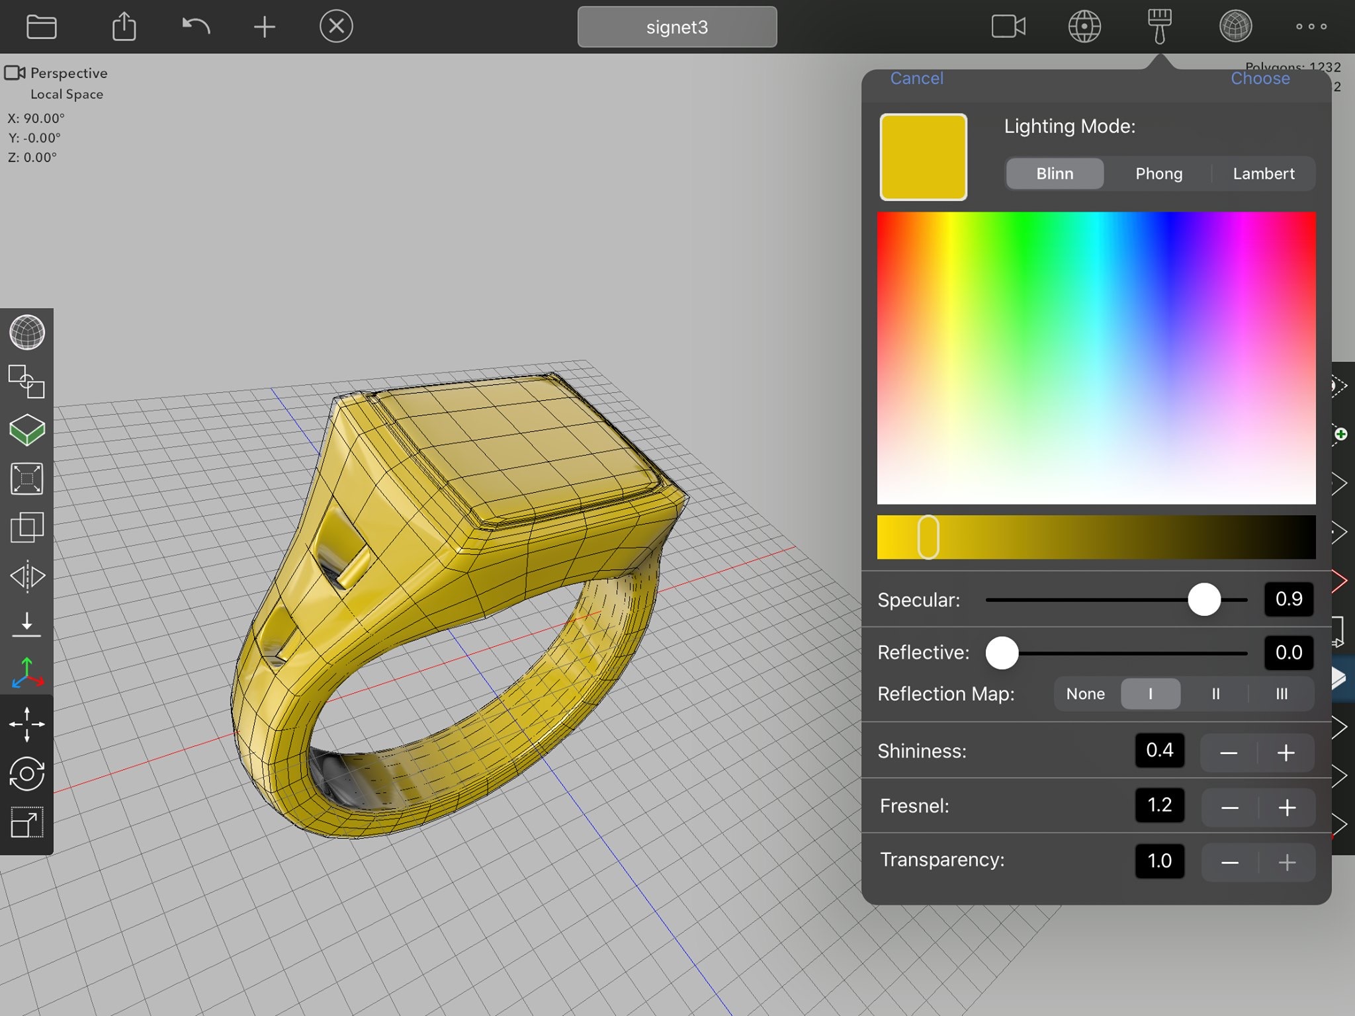Screen dimensions: 1355x1016
Task: Open the camera view settings icon
Action: 1008,27
